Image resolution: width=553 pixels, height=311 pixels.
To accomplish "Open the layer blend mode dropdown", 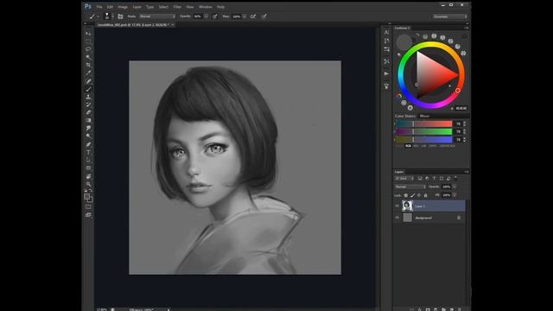I will coord(410,187).
